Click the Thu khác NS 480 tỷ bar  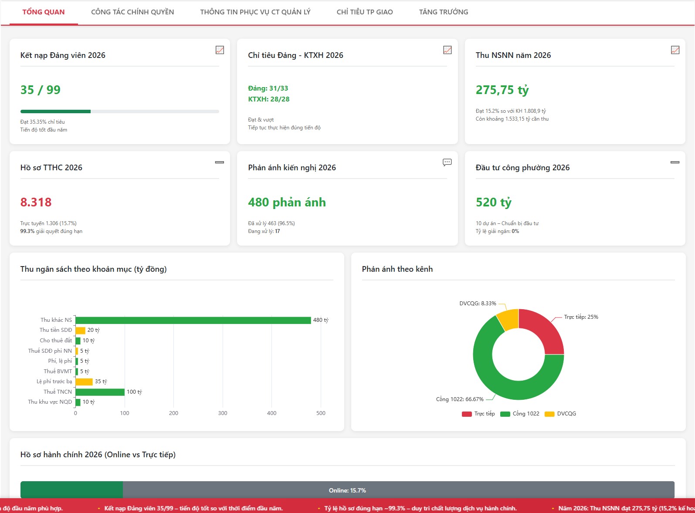193,320
